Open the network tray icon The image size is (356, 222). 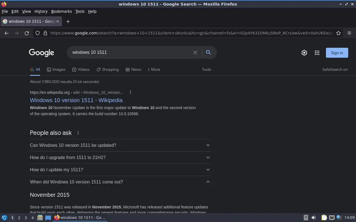tap(332, 218)
